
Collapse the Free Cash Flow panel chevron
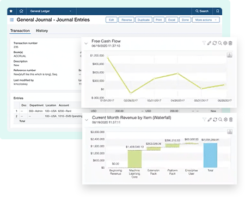86,44
